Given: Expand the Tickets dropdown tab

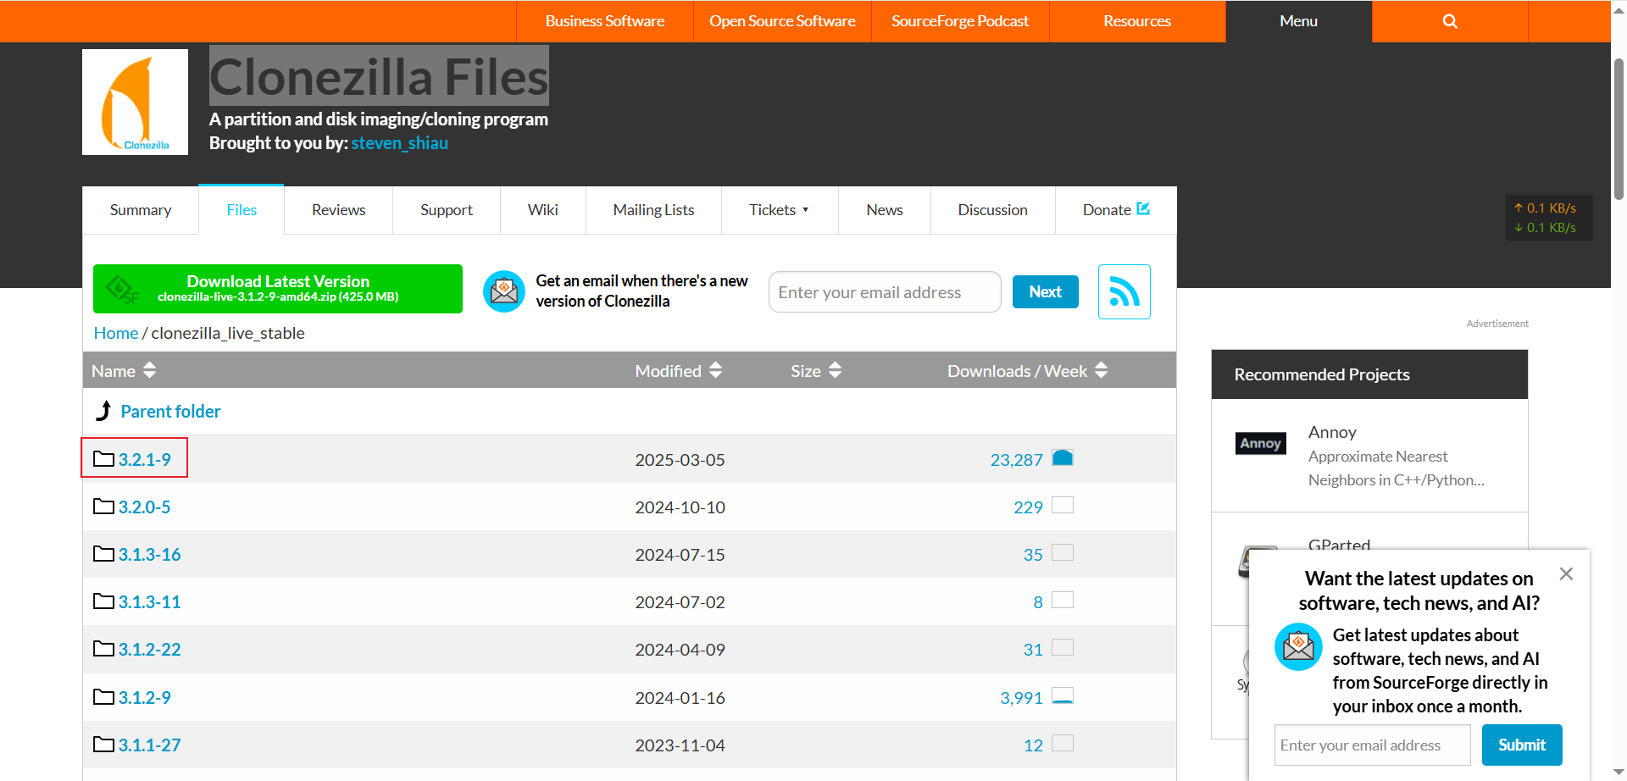Looking at the screenshot, I should (x=780, y=210).
